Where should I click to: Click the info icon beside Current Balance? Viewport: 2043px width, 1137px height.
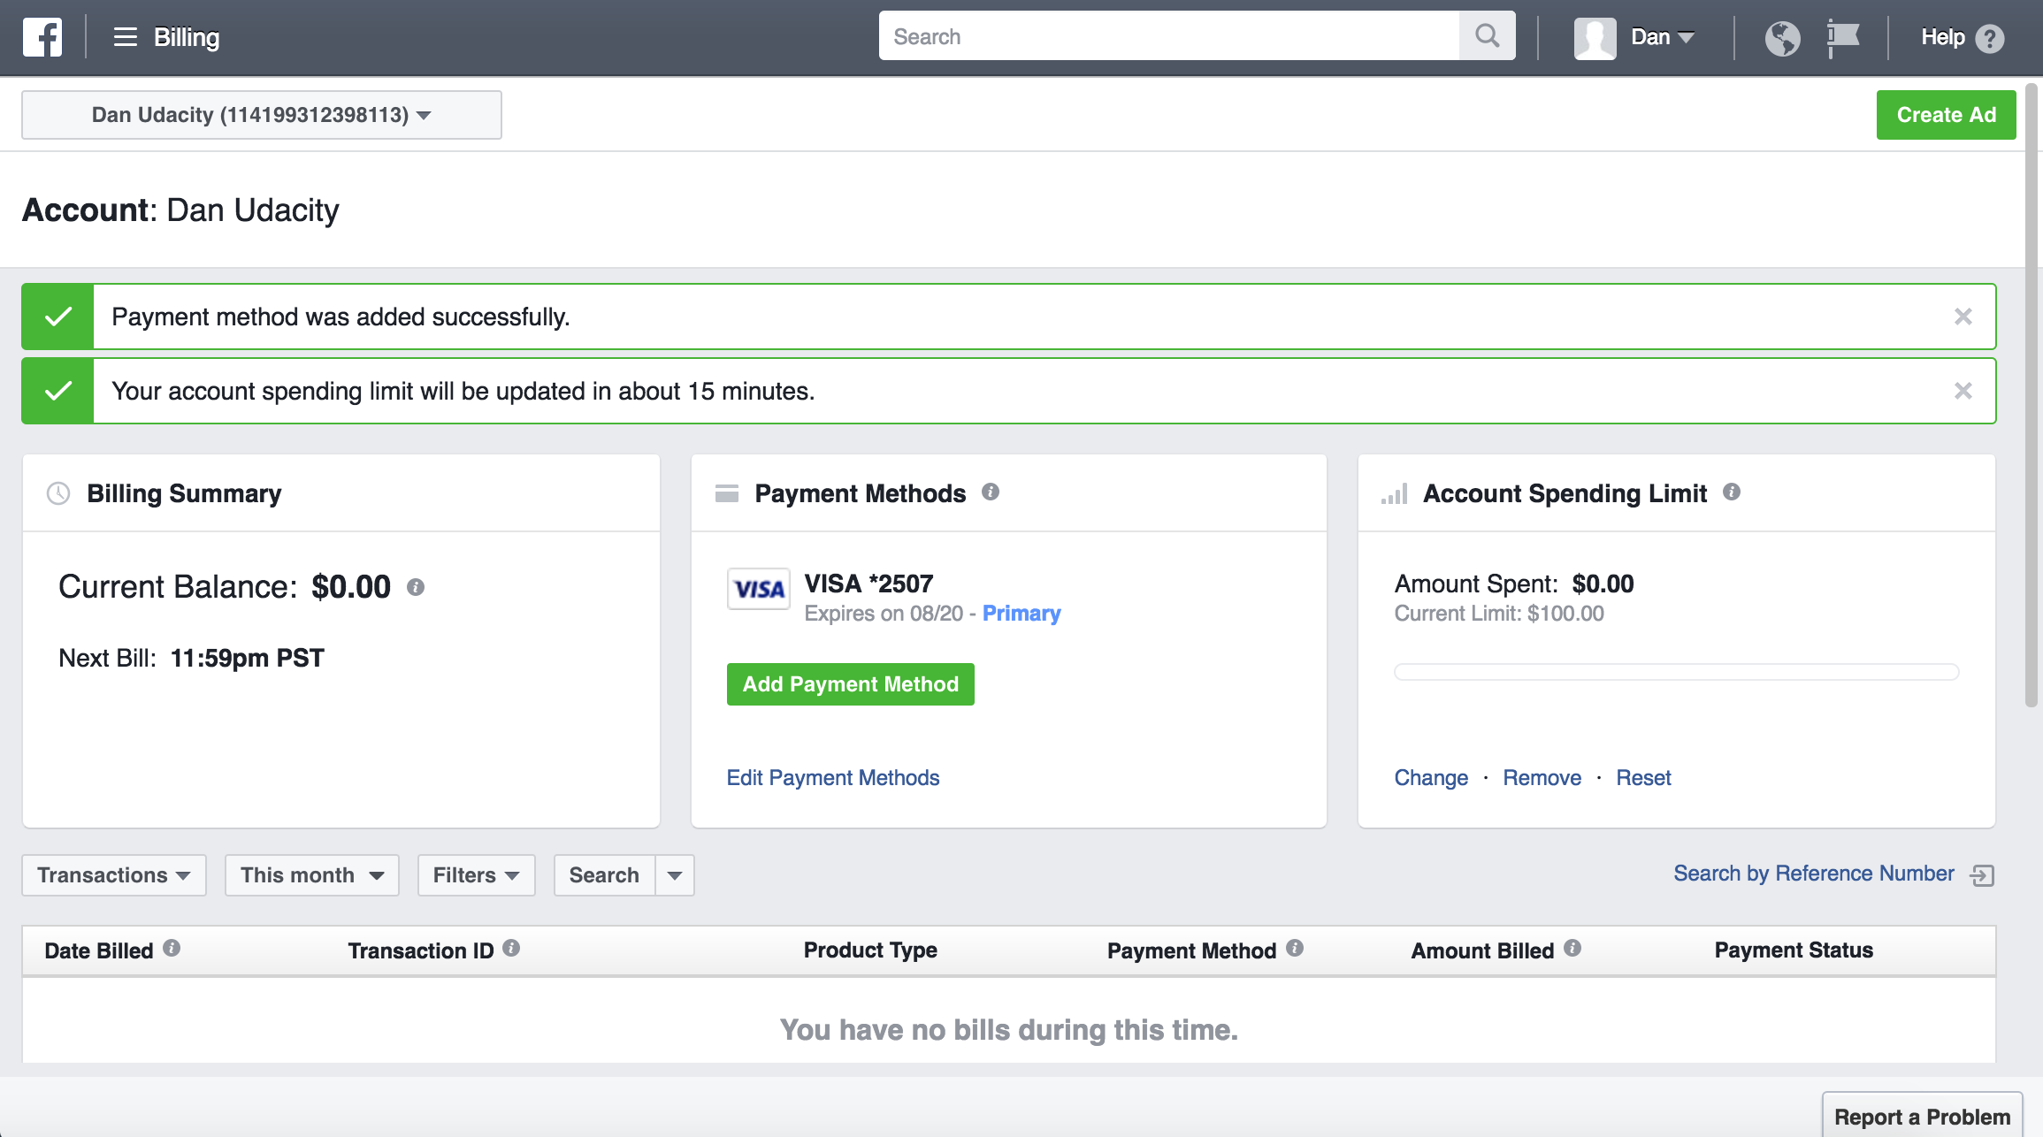417,586
